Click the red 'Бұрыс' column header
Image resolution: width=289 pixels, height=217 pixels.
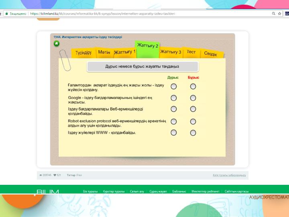(193, 78)
